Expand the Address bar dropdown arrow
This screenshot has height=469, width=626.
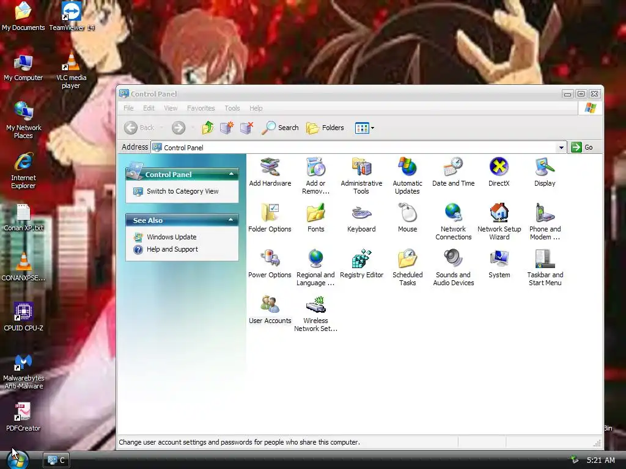[561, 148]
